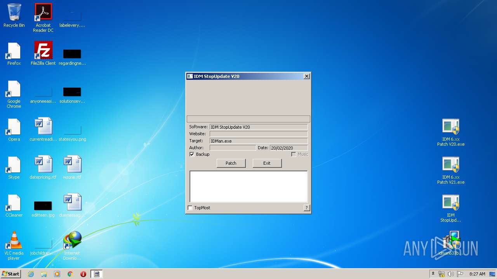Close the IDM StopUpdate V20 window
The width and height of the screenshot is (497, 279).
(x=307, y=76)
